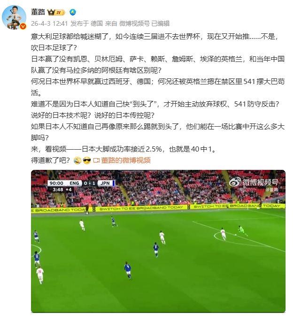Click the post timestamp 26-4-3 12:41
The image size is (294, 320).
[49, 23]
